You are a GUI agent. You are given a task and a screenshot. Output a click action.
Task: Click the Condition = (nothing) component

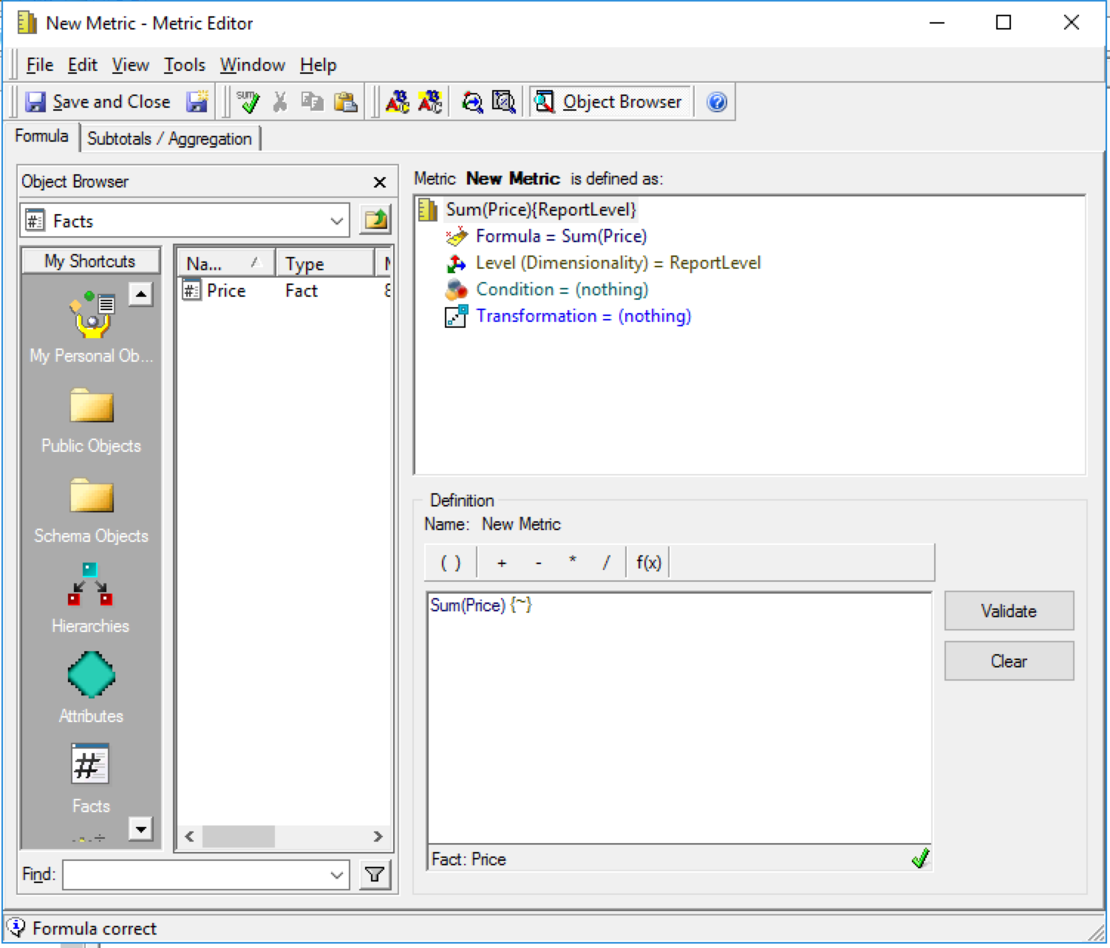(x=562, y=289)
